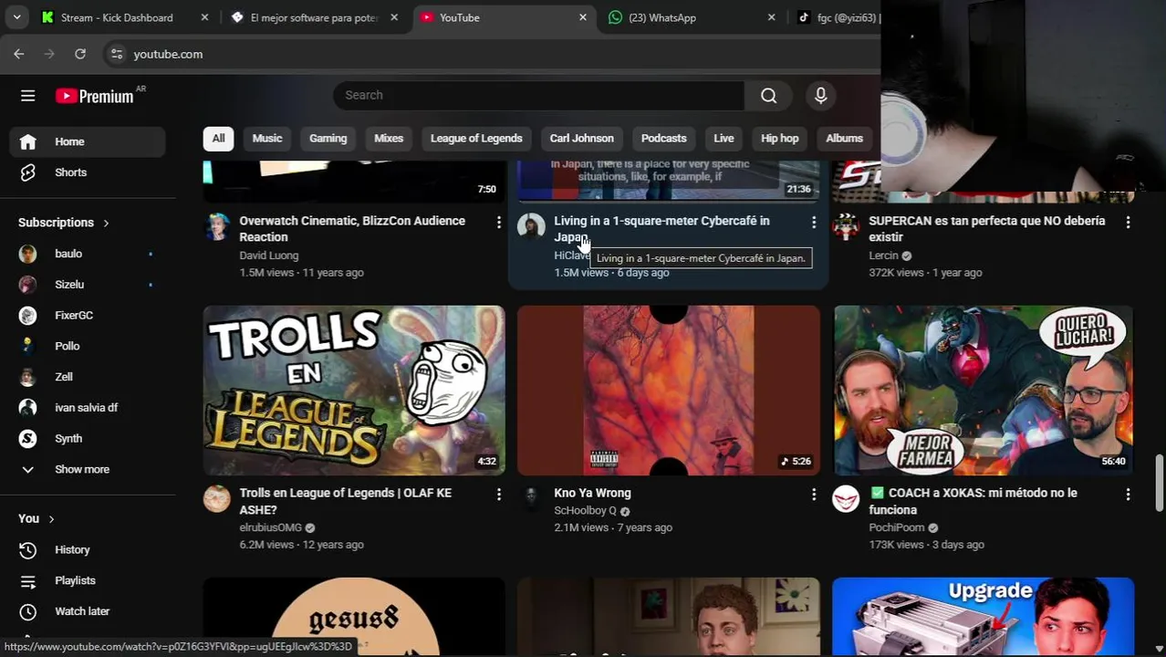Open more options for COACH a XOKAS video

click(x=1128, y=494)
